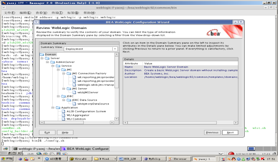Click domain tree horizontal scroll right arrow

112,122
